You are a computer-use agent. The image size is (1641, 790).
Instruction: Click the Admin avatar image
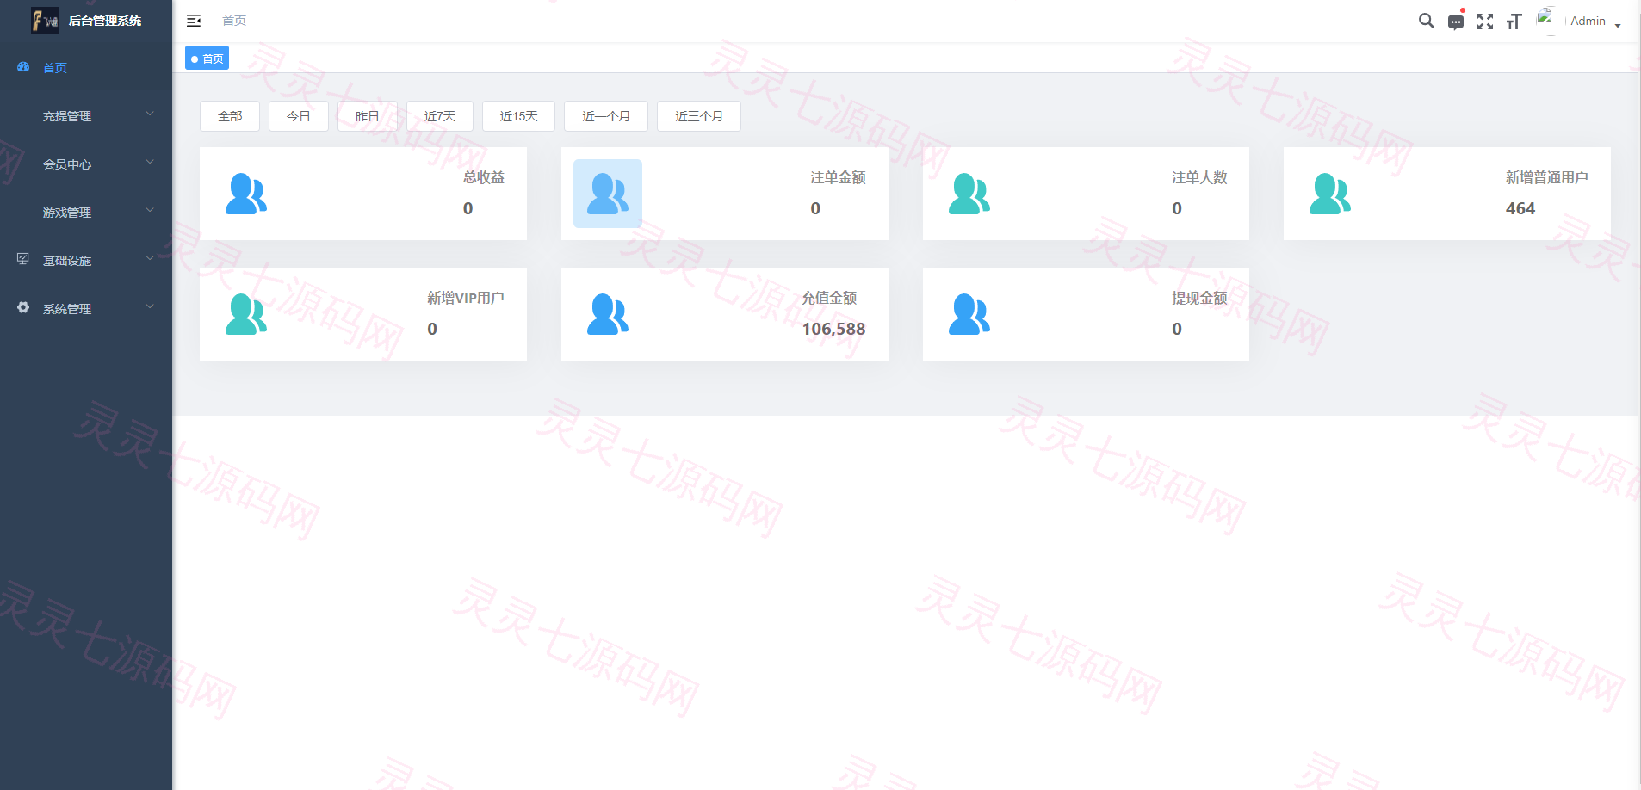(1549, 21)
